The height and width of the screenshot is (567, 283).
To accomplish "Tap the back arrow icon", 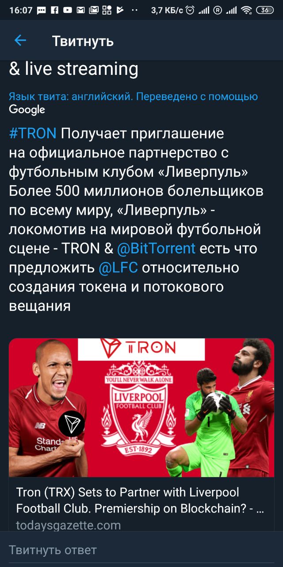I will pyautogui.click(x=20, y=41).
